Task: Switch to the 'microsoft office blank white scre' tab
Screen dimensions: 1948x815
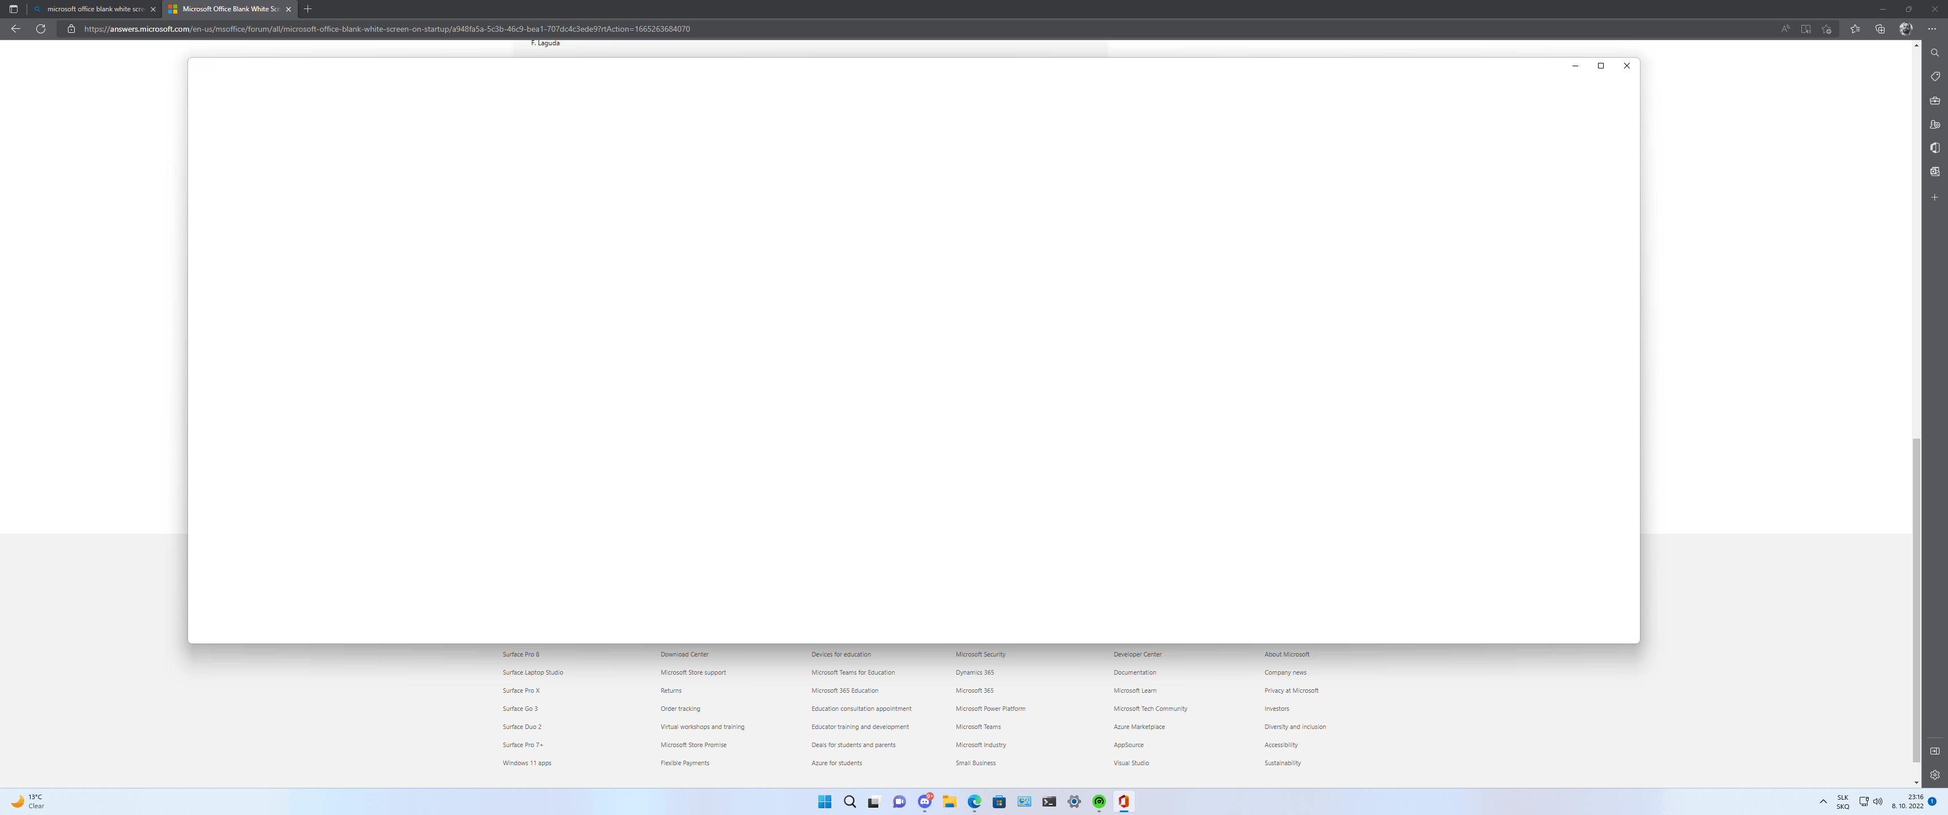Action: click(x=95, y=9)
